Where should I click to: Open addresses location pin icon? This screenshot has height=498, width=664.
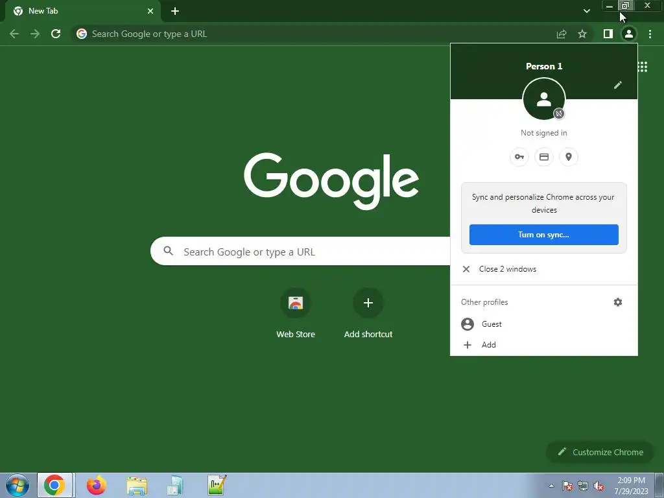tap(569, 157)
